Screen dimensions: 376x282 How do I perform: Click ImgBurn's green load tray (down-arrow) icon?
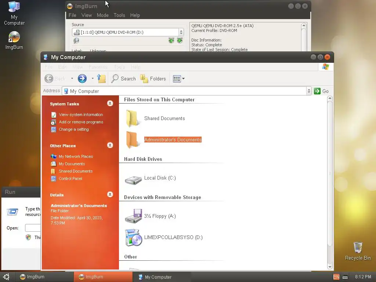[x=180, y=40]
